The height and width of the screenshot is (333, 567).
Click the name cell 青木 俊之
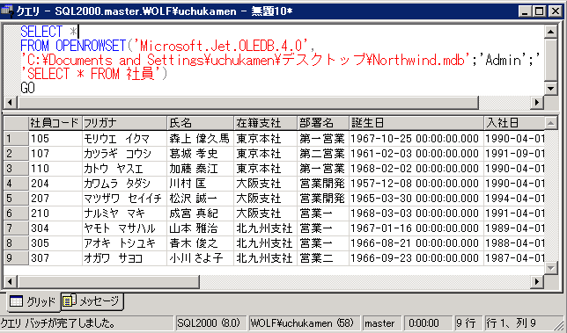[x=201, y=243]
